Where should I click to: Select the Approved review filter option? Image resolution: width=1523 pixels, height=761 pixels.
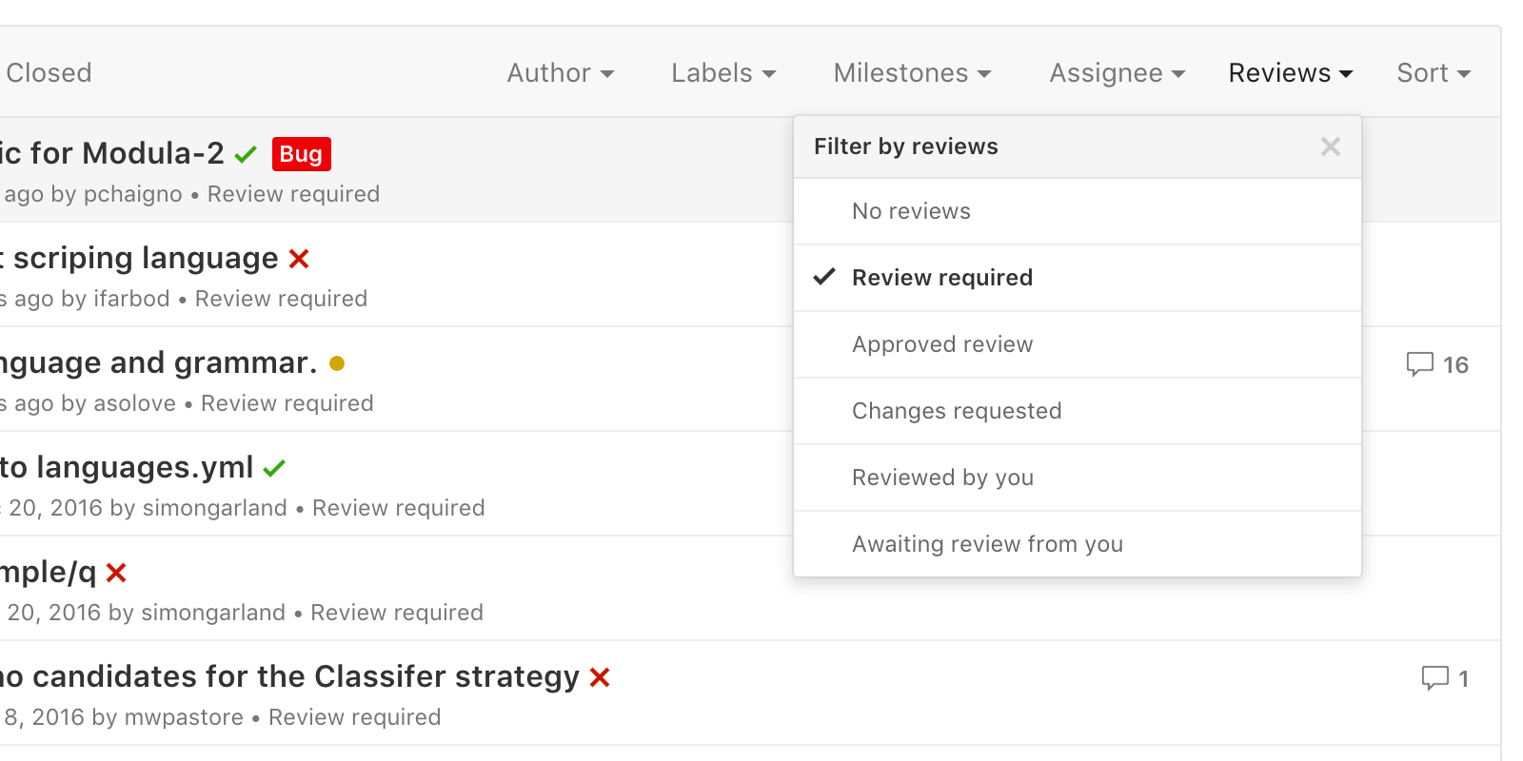pos(941,343)
